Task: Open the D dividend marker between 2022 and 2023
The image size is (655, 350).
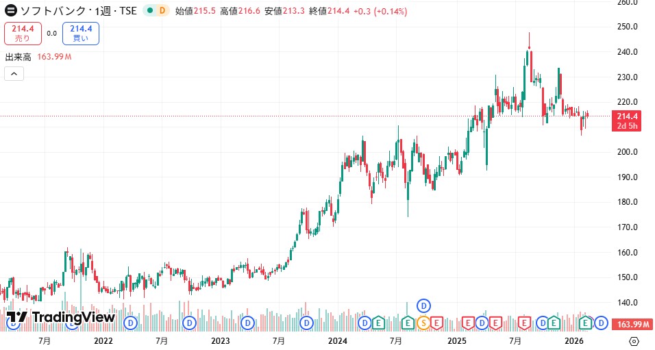Action: coord(189,323)
